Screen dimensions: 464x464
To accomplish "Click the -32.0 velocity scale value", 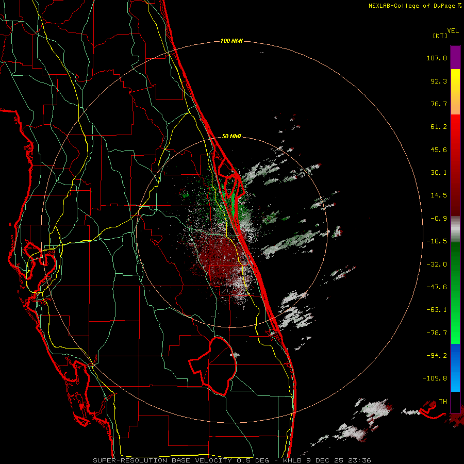I will coord(437,264).
